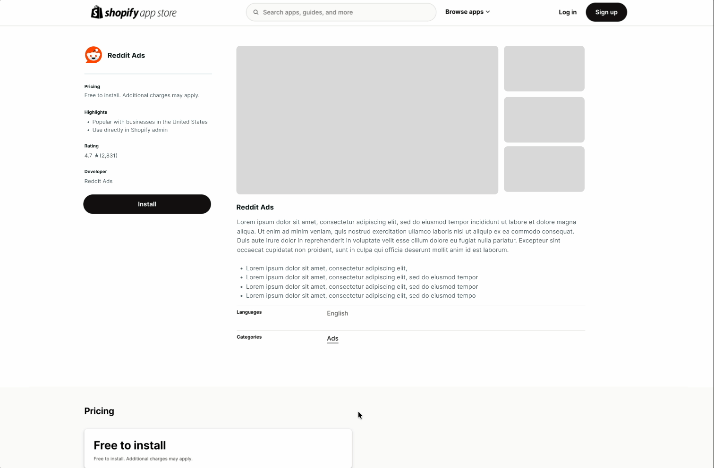Select the Free to install pricing card

pos(218,448)
